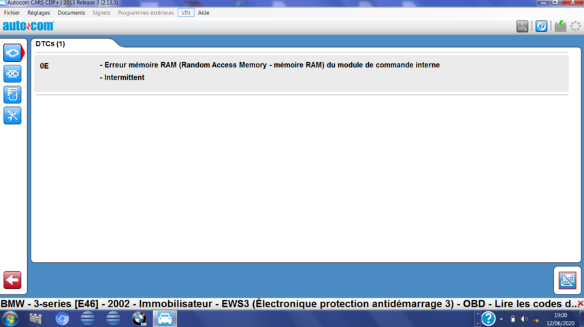
Task: Select the erase fault codes icon
Action: point(12,74)
